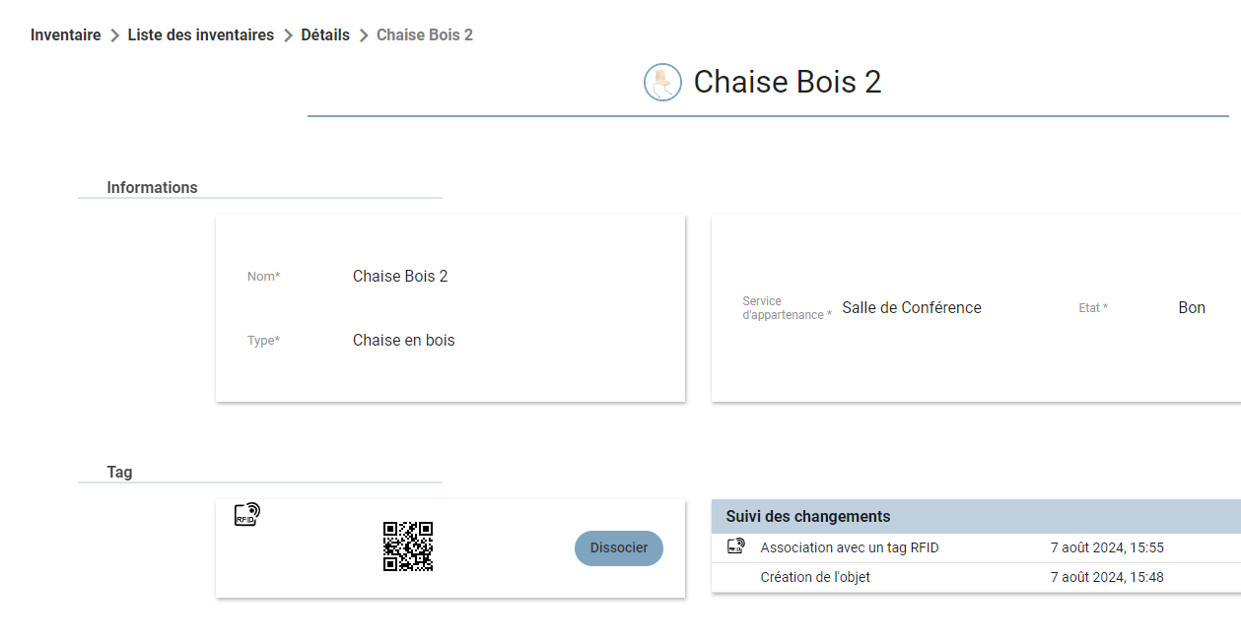Click the chevron before Détails breadcrumb
Image resolution: width=1241 pixels, height=642 pixels.
tap(288, 35)
